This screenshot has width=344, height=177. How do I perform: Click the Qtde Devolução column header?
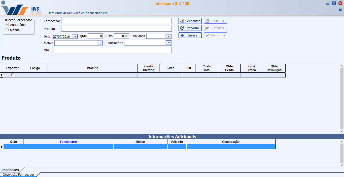point(274,68)
